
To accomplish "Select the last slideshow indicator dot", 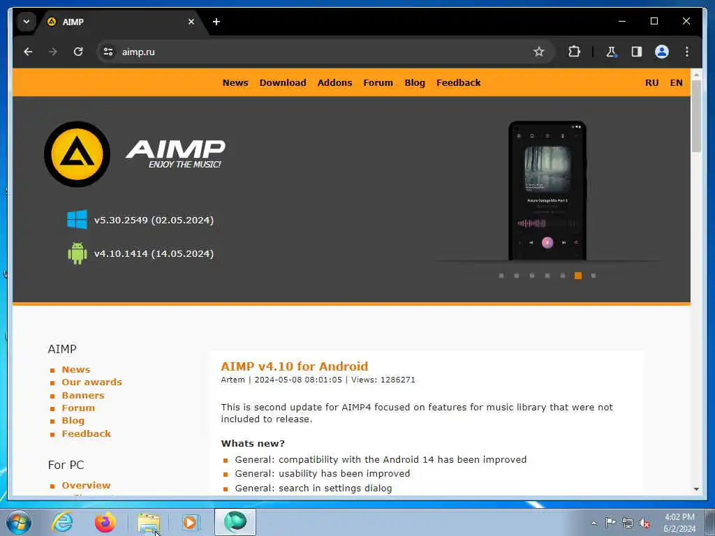I will [594, 276].
